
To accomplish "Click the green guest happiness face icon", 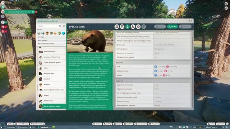I will (54, 127).
